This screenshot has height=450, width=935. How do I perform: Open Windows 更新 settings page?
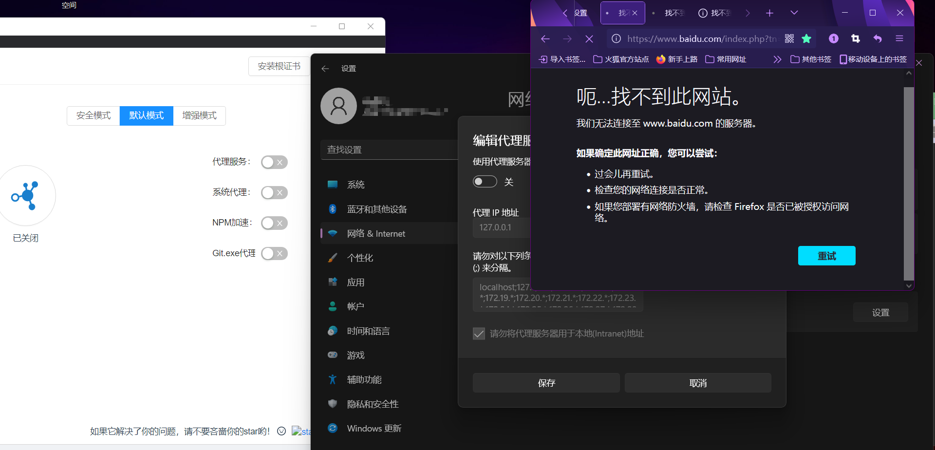[374, 428]
